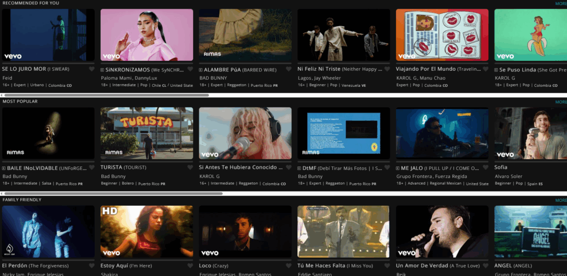Open the Tú Me Haces Falta stage thumbnail
The width and height of the screenshot is (567, 276).
pyautogui.click(x=343, y=232)
